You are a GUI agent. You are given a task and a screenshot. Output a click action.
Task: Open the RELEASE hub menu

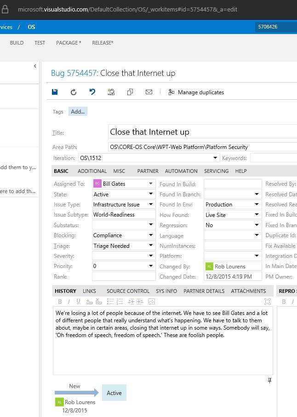[103, 43]
